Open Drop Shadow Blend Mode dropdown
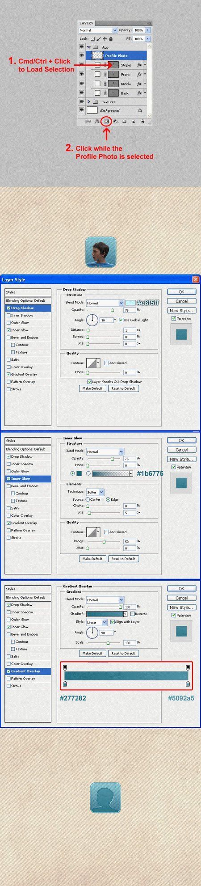Image resolution: width=201 pixels, height=886 pixels. click(105, 303)
